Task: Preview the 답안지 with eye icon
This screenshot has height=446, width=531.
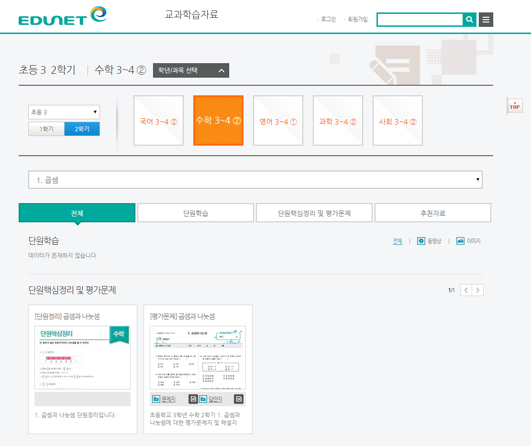Action: (239, 399)
